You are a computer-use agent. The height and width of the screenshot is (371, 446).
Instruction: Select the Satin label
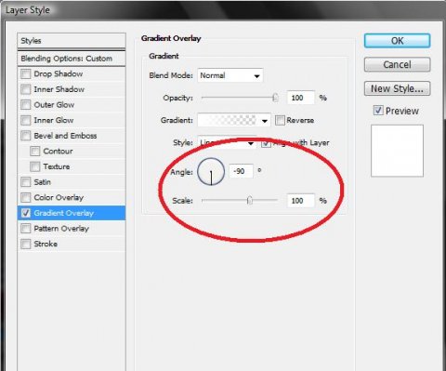point(42,182)
